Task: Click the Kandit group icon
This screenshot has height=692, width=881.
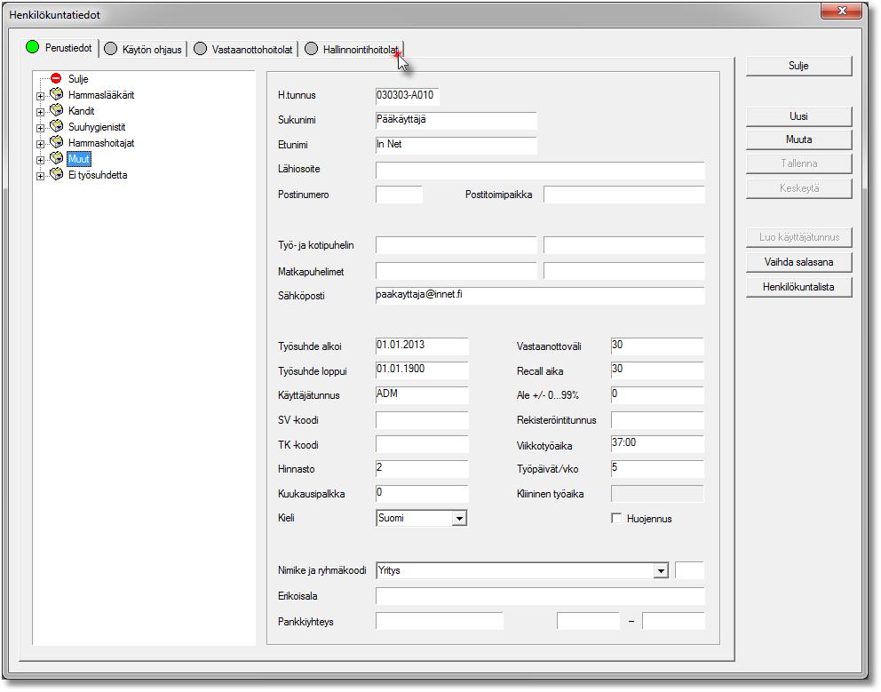Action: 56,110
